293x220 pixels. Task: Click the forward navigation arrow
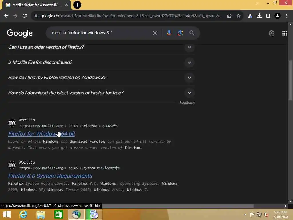click(15, 16)
